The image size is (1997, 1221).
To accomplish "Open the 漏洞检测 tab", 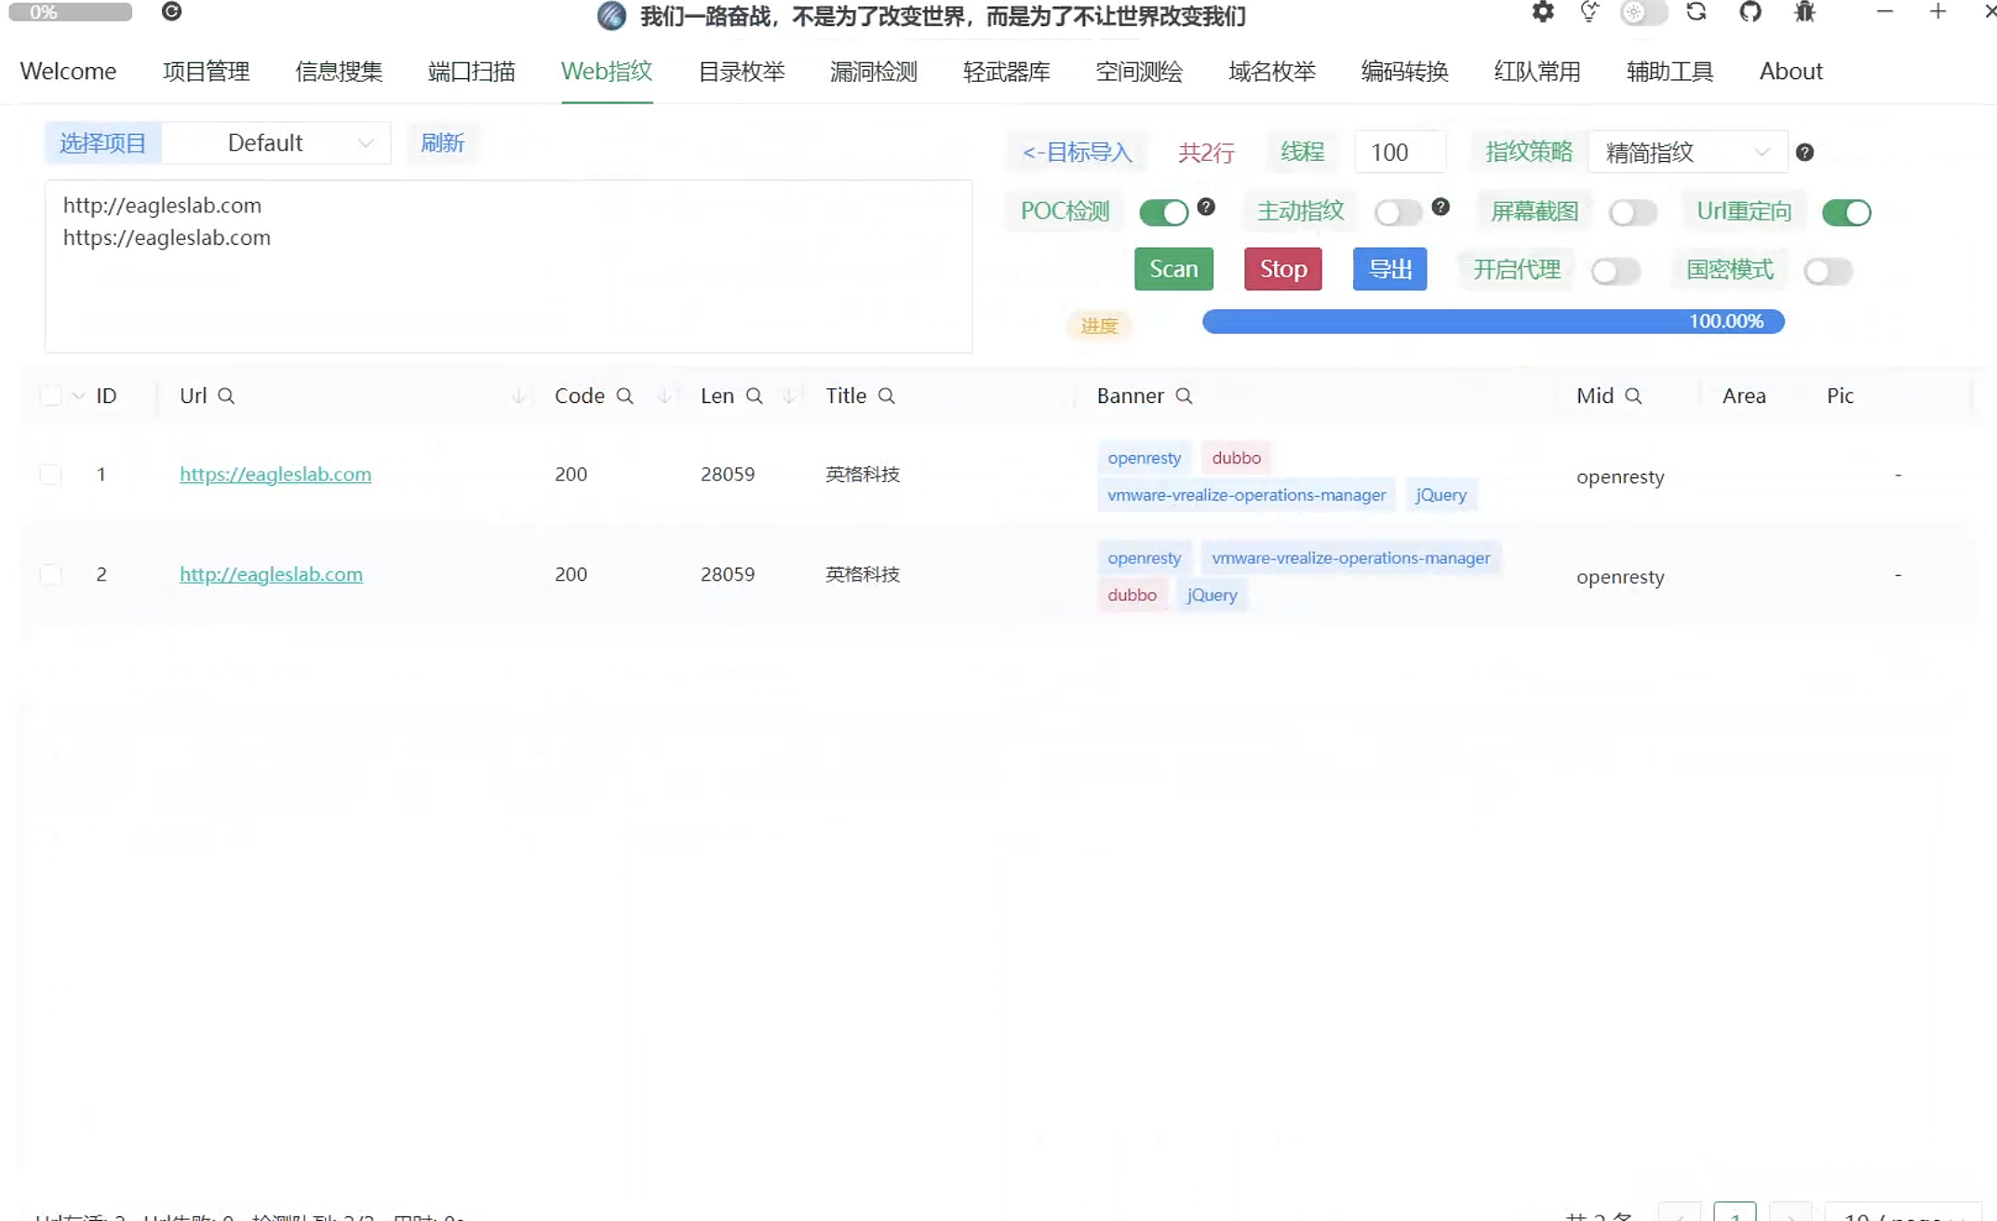I will pos(873,72).
